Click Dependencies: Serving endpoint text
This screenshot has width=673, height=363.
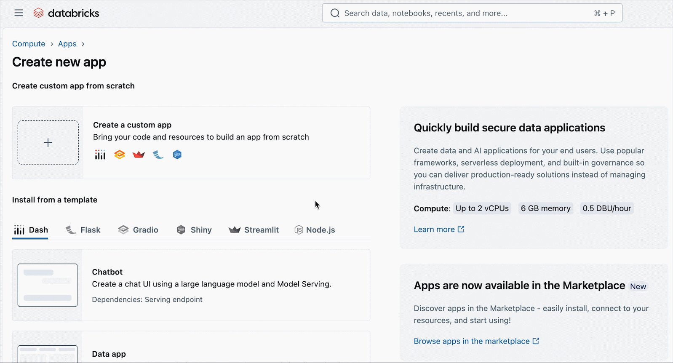coord(147,300)
